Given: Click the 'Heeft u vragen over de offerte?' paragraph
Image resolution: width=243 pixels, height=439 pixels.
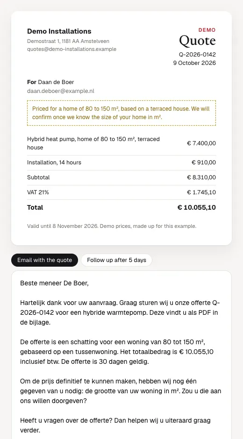Looking at the screenshot, I should (x=115, y=425).
